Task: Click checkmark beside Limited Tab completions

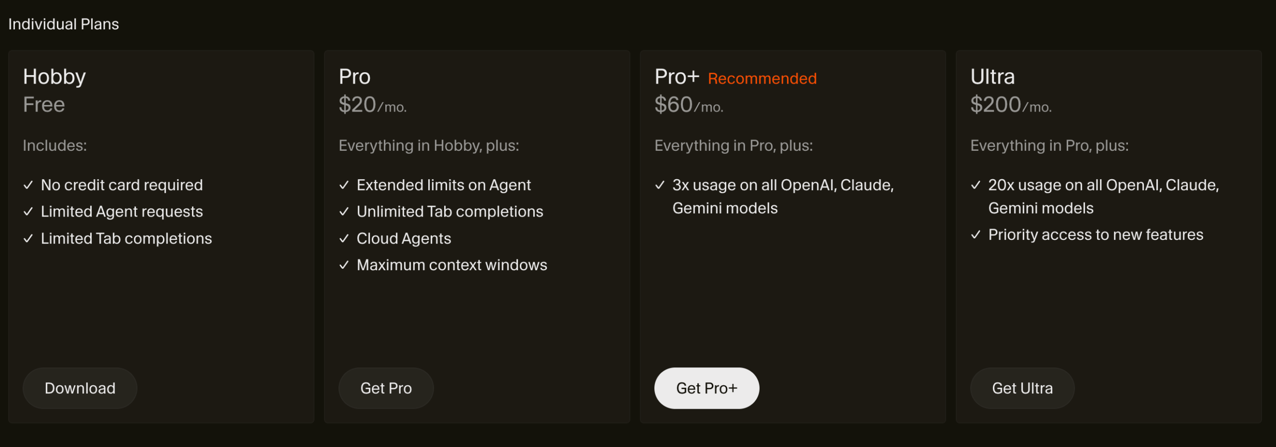Action: [x=28, y=238]
